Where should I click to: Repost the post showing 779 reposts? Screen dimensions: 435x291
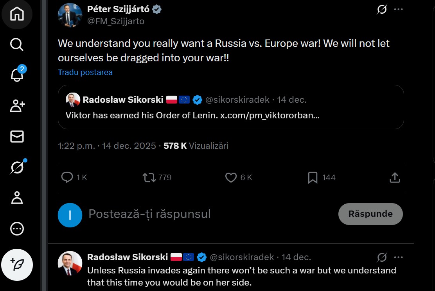click(149, 177)
